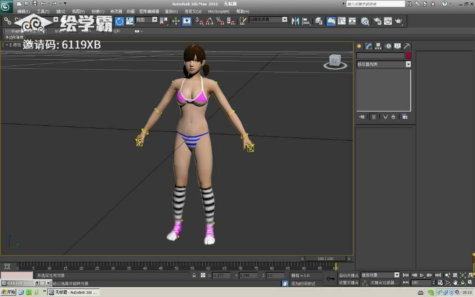Image resolution: width=475 pixels, height=297 pixels.
Task: Click Select and Manipulate crosshair icon
Action: click(x=176, y=21)
